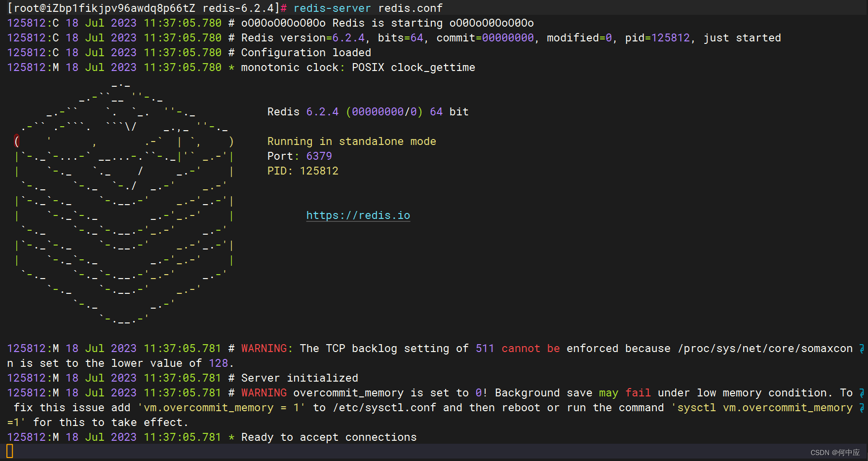
Task: Click 'Running in standalone mode' text
Action: [x=352, y=142]
